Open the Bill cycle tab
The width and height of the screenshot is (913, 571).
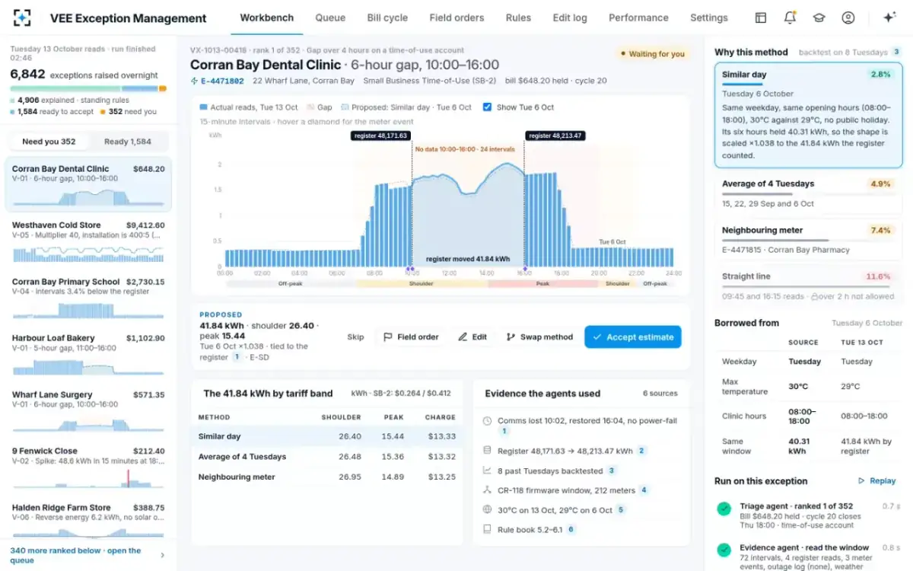pyautogui.click(x=387, y=18)
